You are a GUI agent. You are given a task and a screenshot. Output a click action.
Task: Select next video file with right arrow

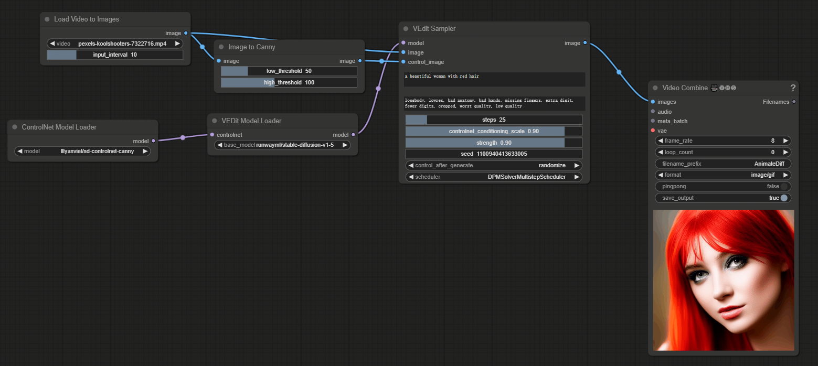coord(177,44)
